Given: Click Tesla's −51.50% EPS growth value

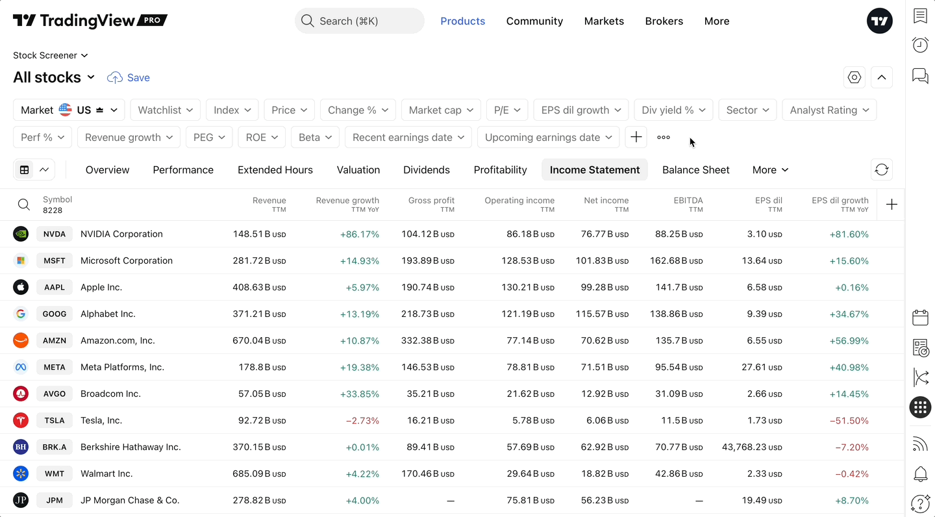Looking at the screenshot, I should (849, 420).
